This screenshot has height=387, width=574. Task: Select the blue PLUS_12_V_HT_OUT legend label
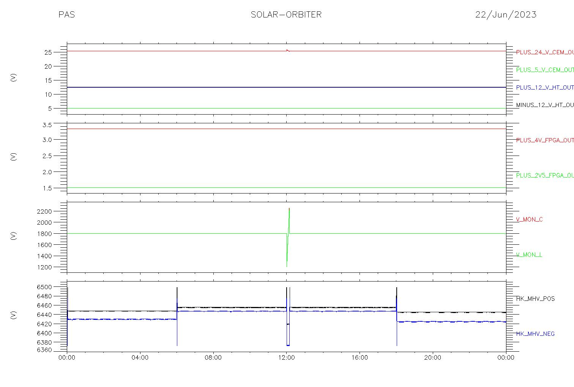coord(545,88)
